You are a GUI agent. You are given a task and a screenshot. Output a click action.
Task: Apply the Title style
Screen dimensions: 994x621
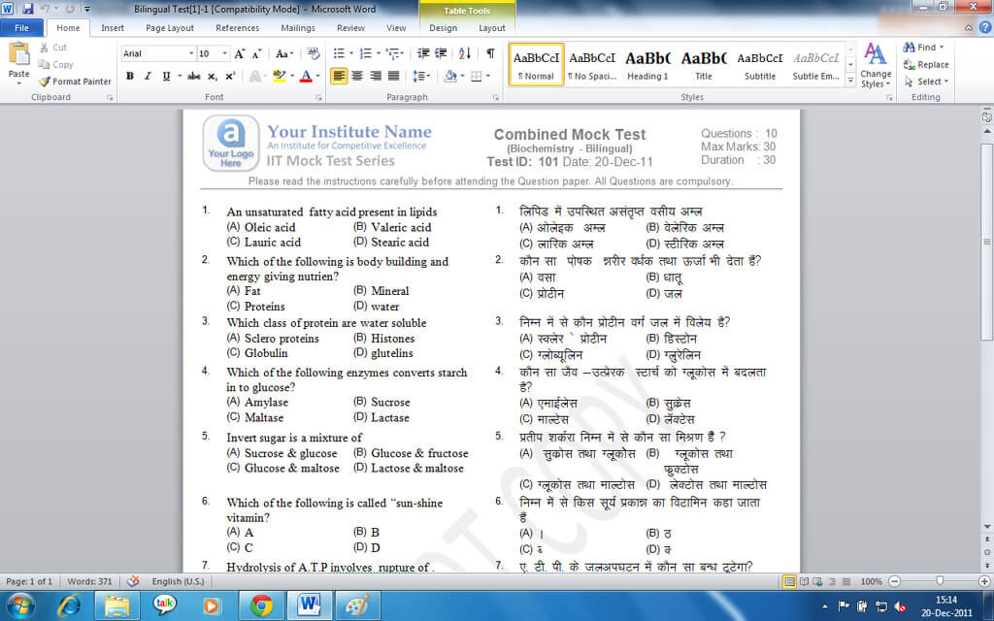(x=704, y=64)
